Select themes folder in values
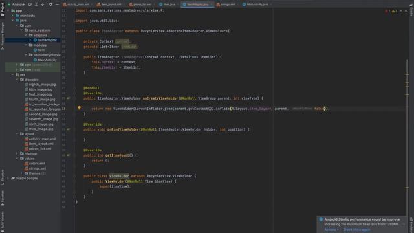Screen dimensions: 414x233 coord(35,173)
